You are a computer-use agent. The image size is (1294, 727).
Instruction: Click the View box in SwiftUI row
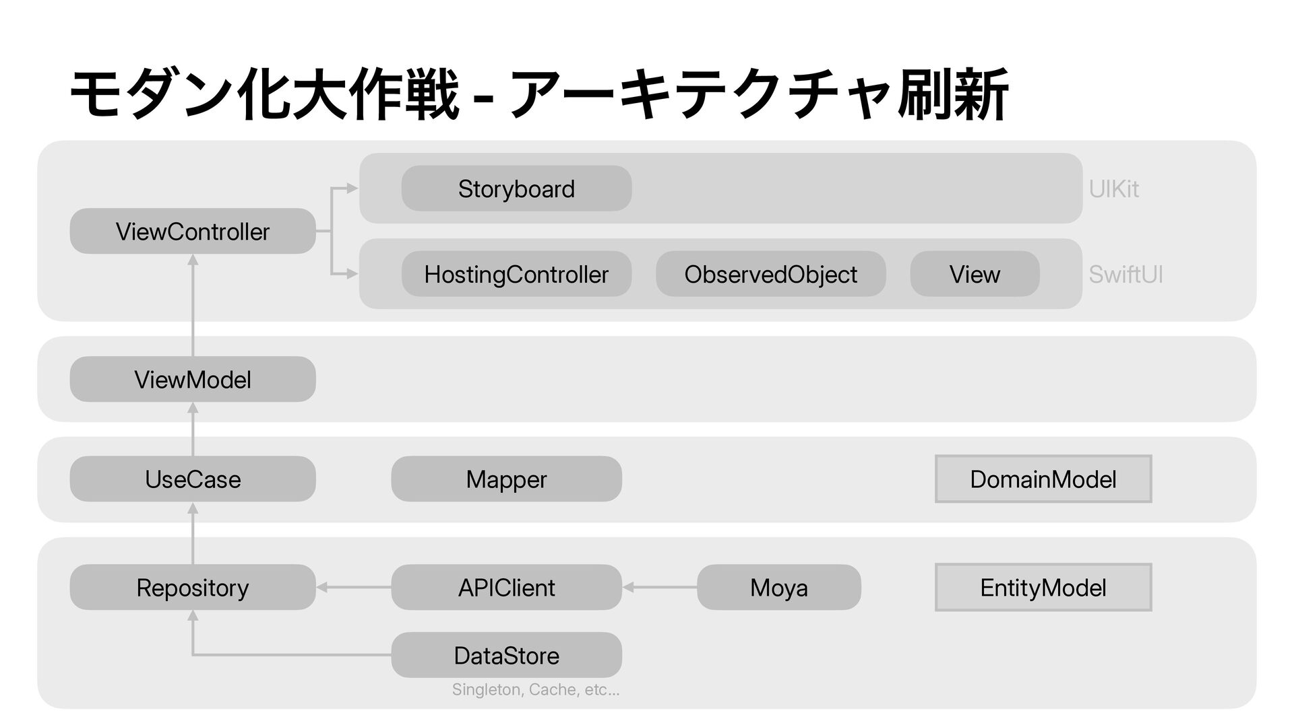pos(975,274)
